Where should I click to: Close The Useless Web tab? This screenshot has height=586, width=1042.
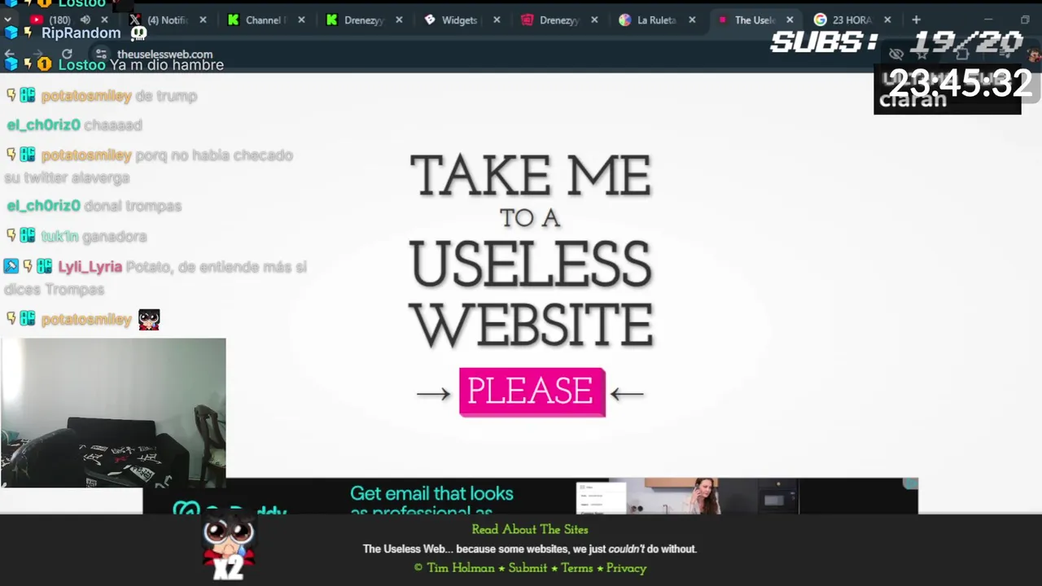click(790, 20)
